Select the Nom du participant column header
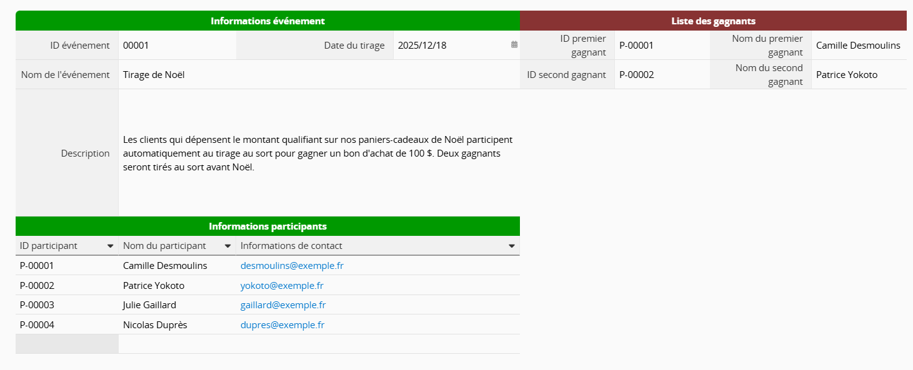 coord(177,246)
